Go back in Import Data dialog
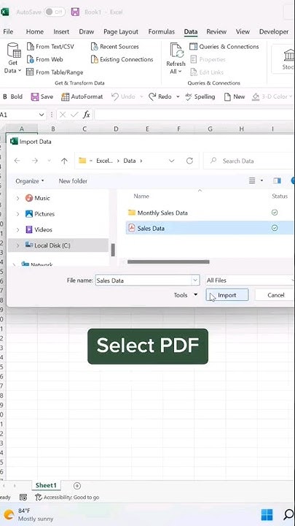 point(17,161)
